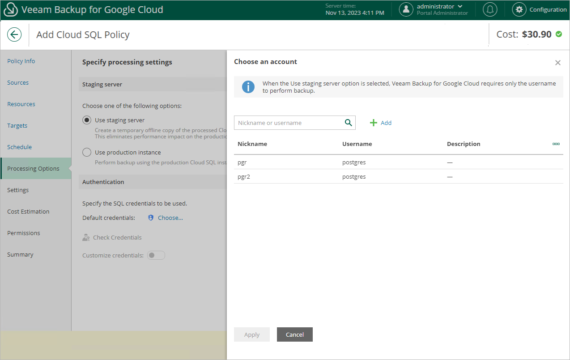Click the Choose... credentials link
This screenshot has height=360, width=570.
coord(170,218)
